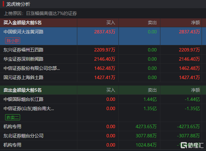Click buy amount 2146.40万 in 买入 column
This screenshot has width=206, height=151.
(105, 59)
